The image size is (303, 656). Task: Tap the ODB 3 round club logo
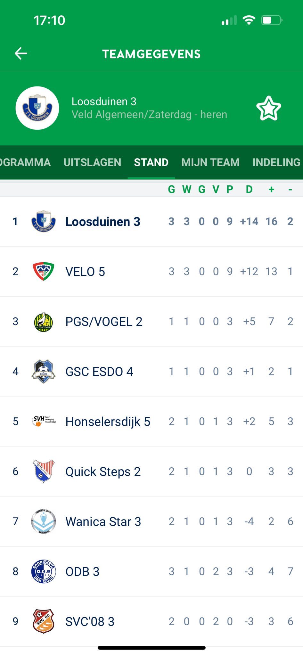(44, 571)
